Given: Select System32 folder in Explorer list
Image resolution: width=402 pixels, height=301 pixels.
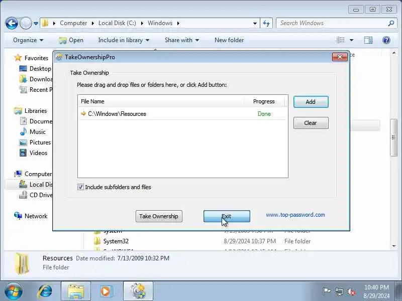Looking at the screenshot, I should 116,241.
